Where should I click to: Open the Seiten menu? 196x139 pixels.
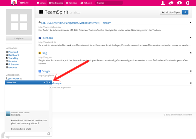[x=41, y=3]
